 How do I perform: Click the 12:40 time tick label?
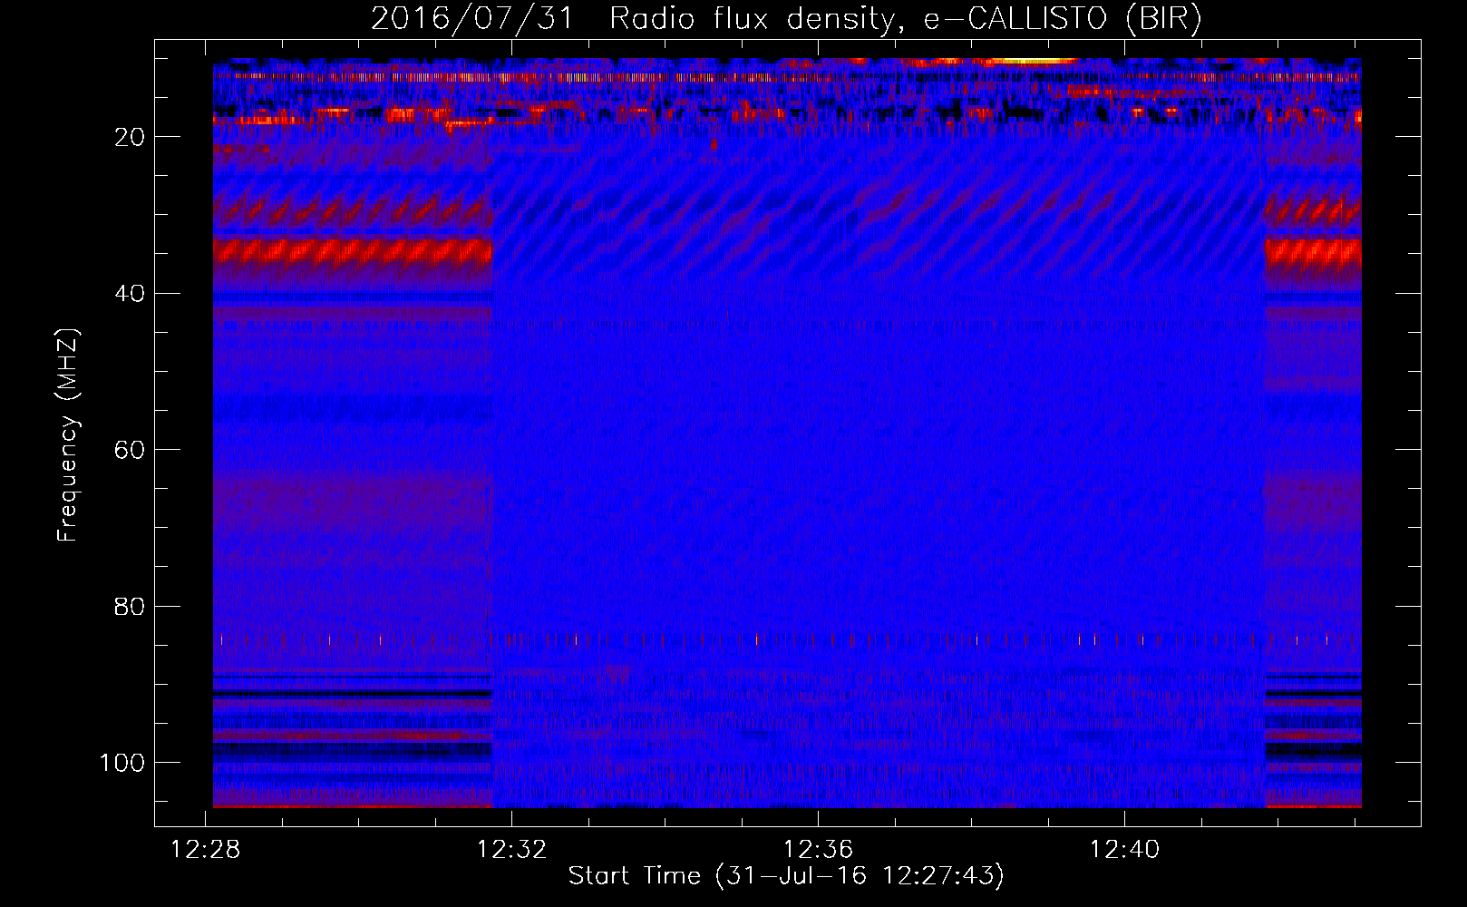point(1125,850)
